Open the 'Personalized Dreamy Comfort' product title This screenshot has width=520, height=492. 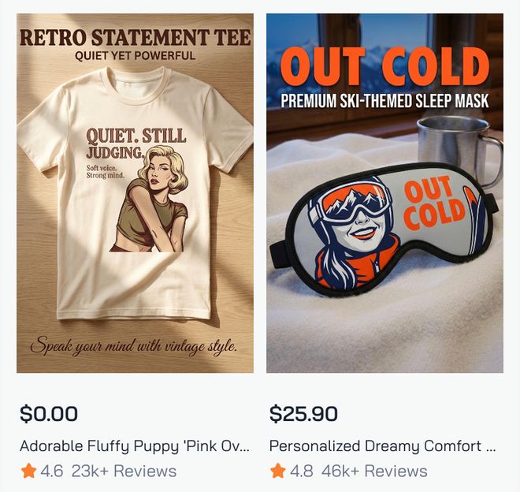[x=383, y=445]
